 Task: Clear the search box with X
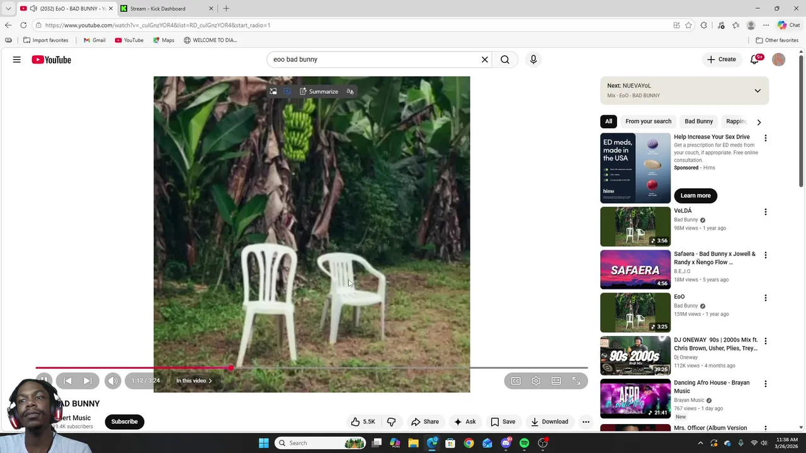(485, 60)
